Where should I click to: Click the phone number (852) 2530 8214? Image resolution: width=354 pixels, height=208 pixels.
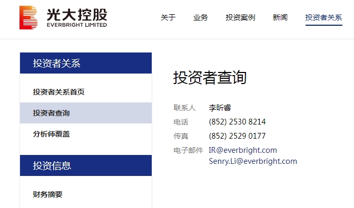[x=237, y=122]
